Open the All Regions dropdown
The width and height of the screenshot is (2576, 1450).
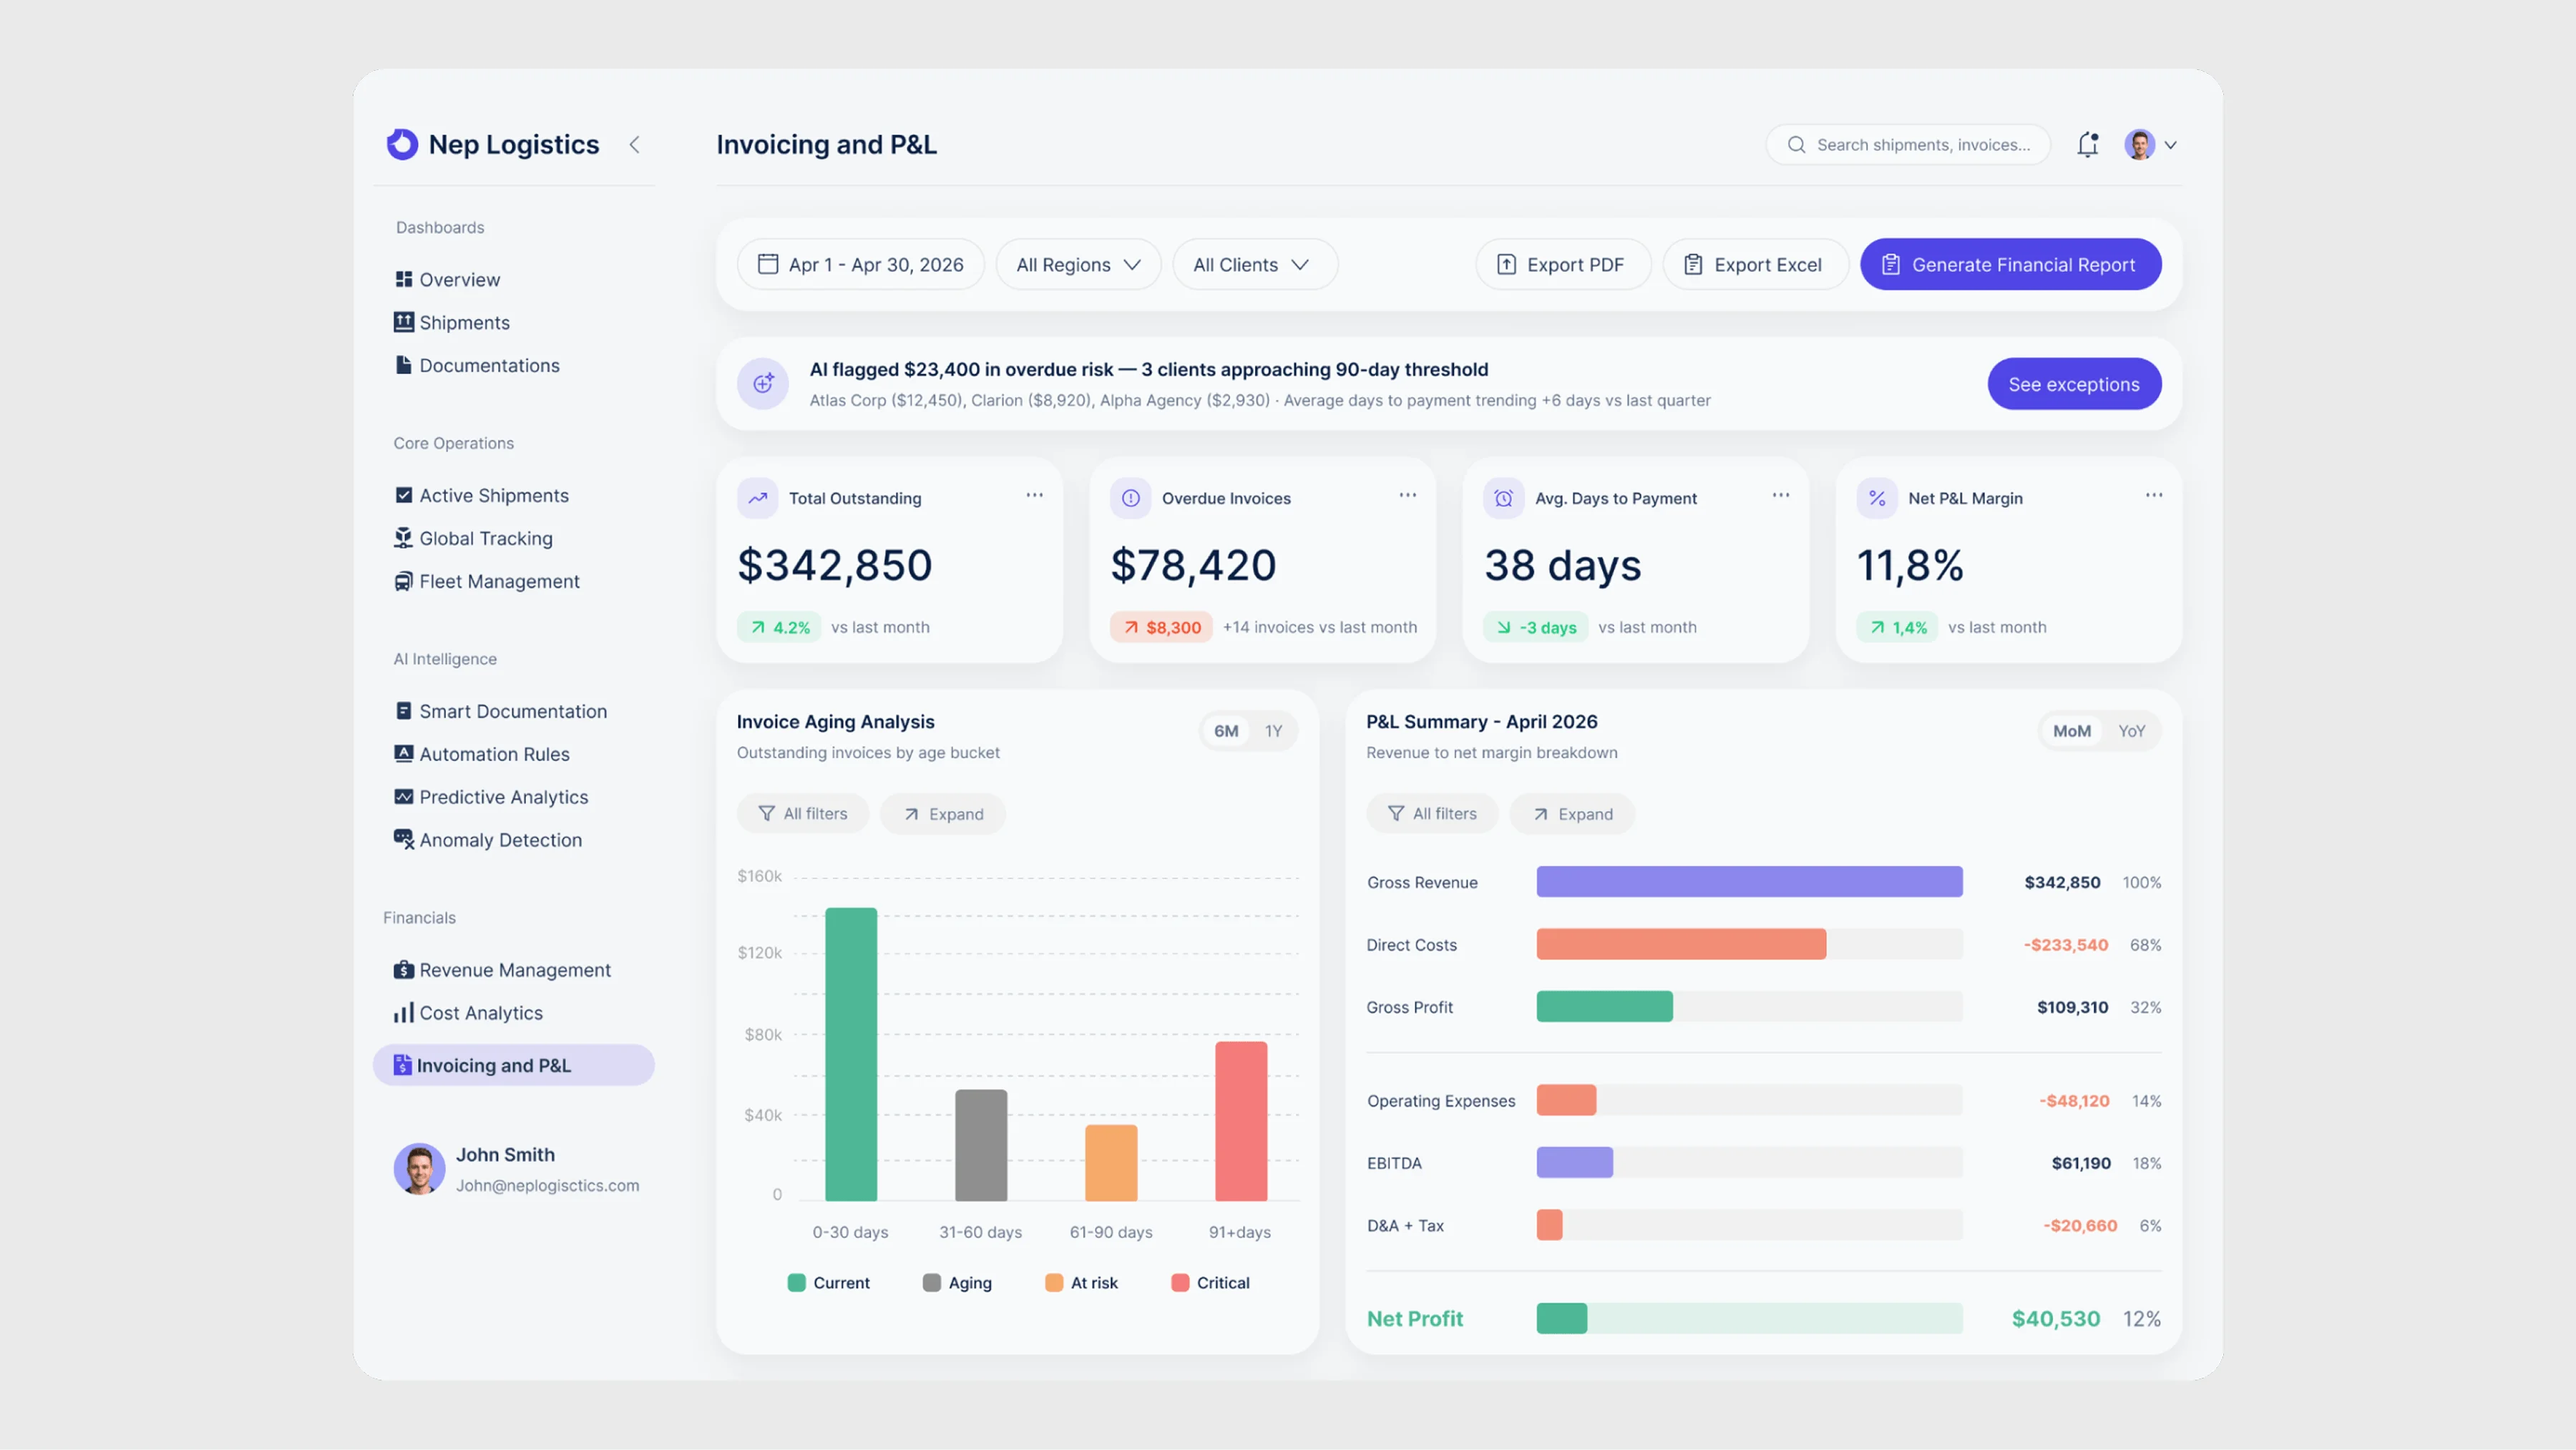(x=1078, y=265)
